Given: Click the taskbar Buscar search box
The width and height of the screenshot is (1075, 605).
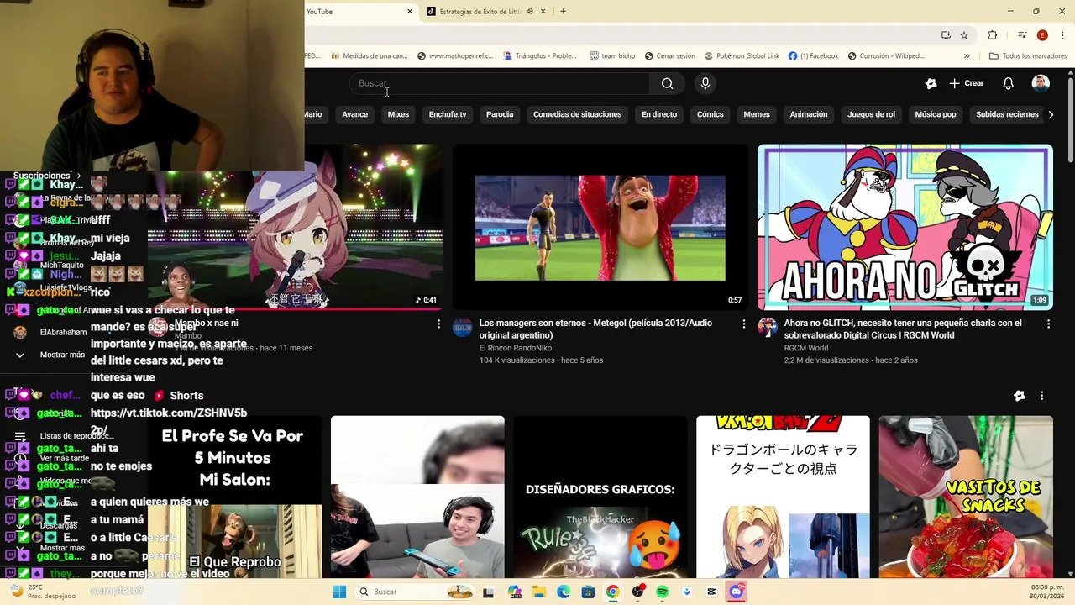Looking at the screenshot, I should 414,592.
